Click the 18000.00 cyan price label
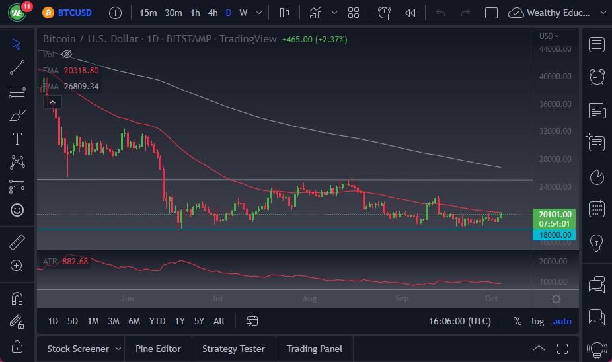This screenshot has height=362, width=612. click(555, 235)
